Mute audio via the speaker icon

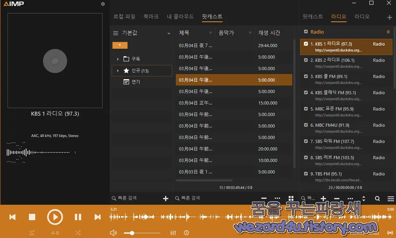(113, 232)
